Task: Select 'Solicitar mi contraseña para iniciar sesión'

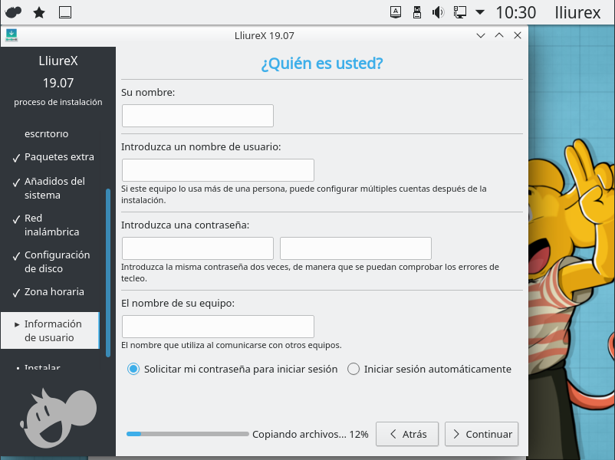Action: pyautogui.click(x=133, y=369)
